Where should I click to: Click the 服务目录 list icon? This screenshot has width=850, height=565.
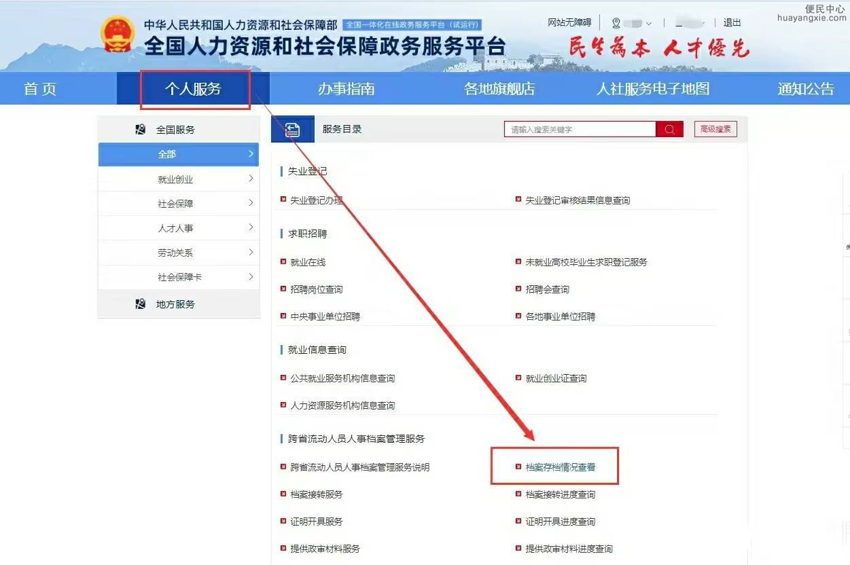[292, 130]
